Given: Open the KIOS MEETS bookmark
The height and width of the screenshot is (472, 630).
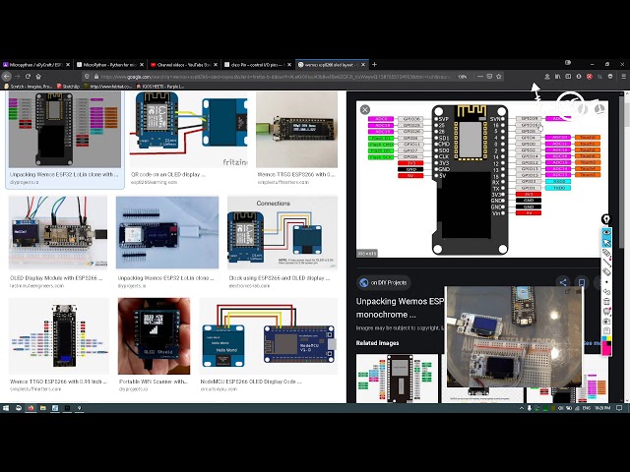Looking at the screenshot, I should click(x=160, y=87).
